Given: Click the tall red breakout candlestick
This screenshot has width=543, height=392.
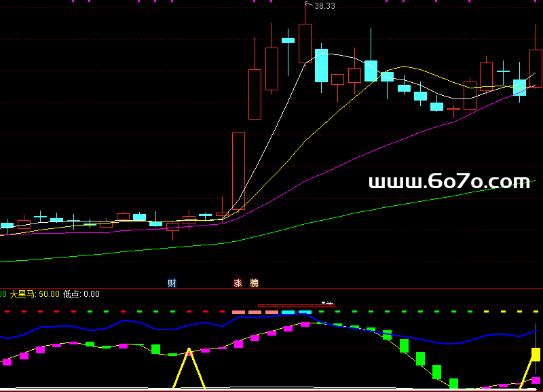Looking at the screenshot, I should pyautogui.click(x=238, y=170).
